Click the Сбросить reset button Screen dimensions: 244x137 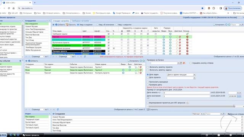point(71,25)
